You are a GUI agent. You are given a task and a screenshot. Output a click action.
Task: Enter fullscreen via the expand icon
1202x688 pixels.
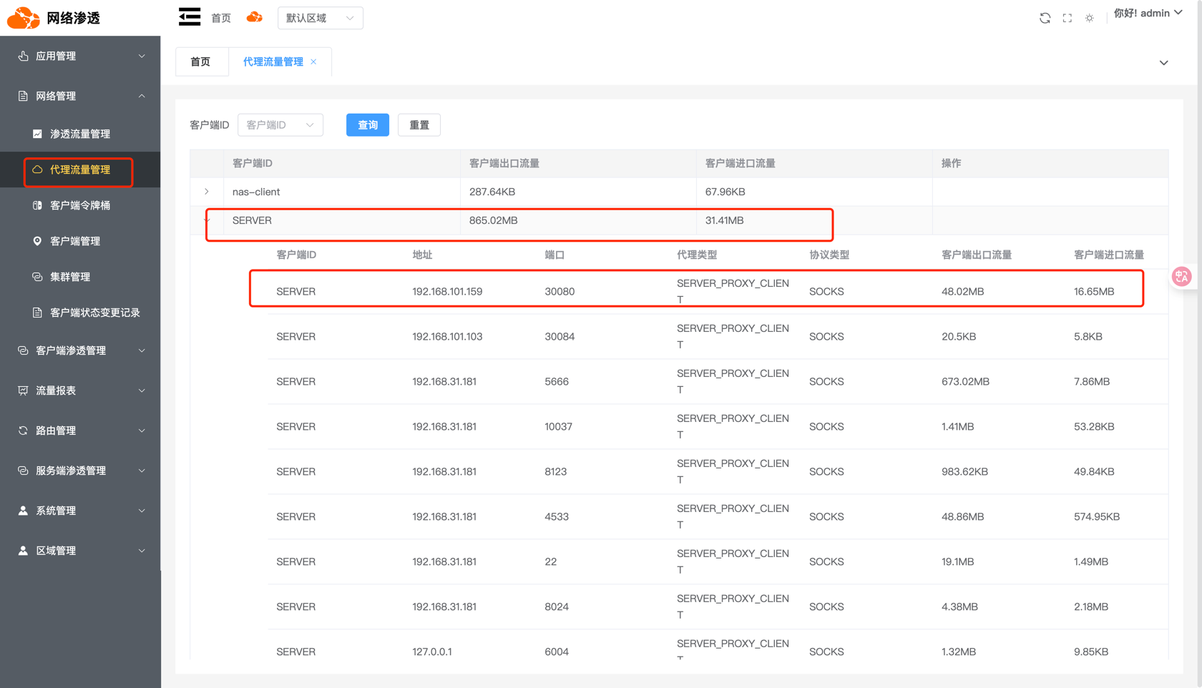click(x=1067, y=18)
